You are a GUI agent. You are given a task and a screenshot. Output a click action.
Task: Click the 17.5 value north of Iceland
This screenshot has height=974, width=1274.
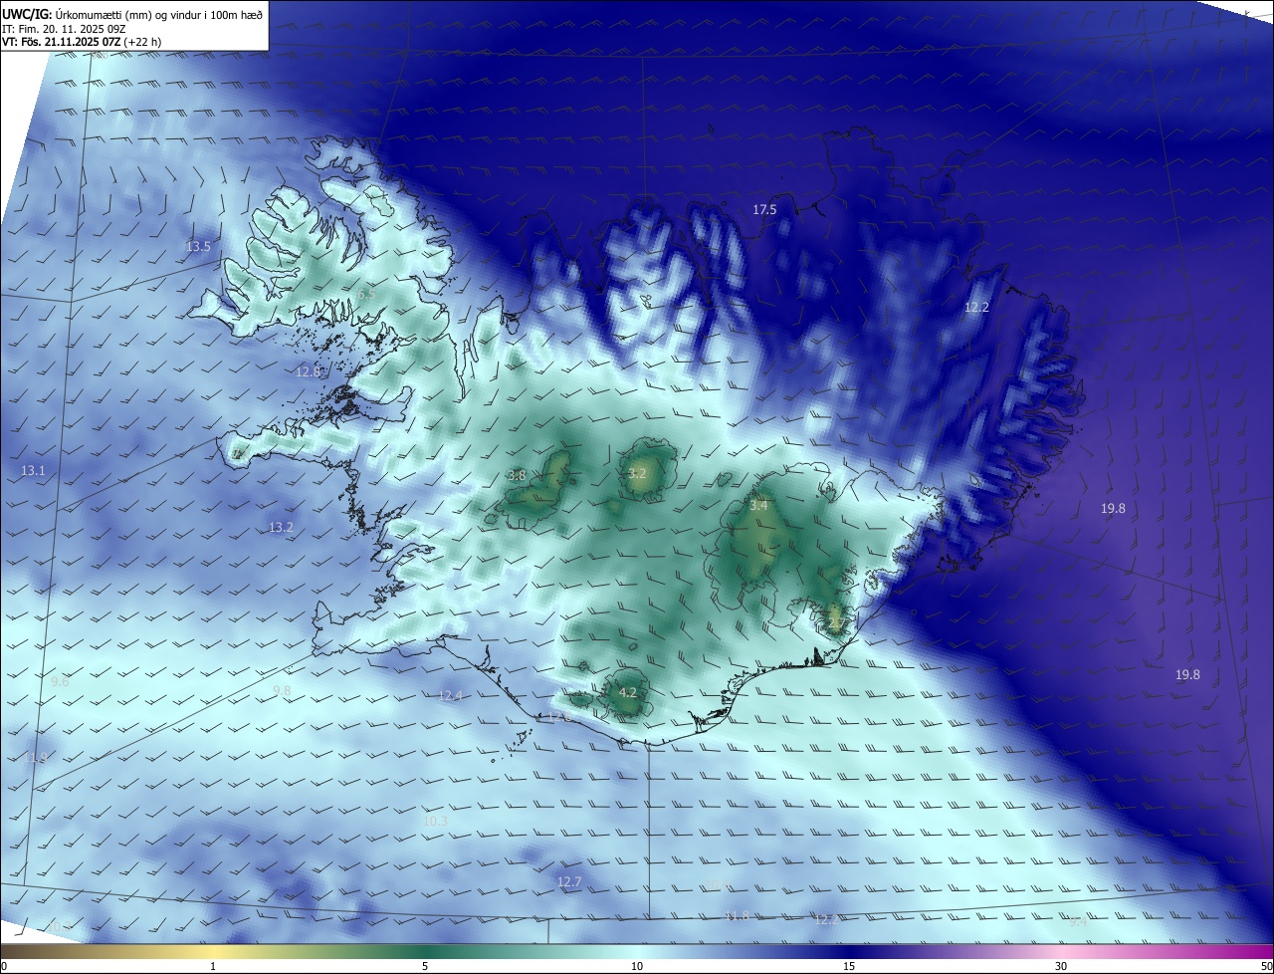pyautogui.click(x=764, y=209)
